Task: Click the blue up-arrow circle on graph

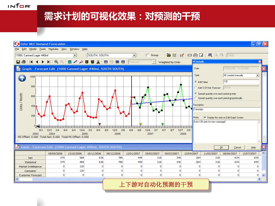Action: 22,78
